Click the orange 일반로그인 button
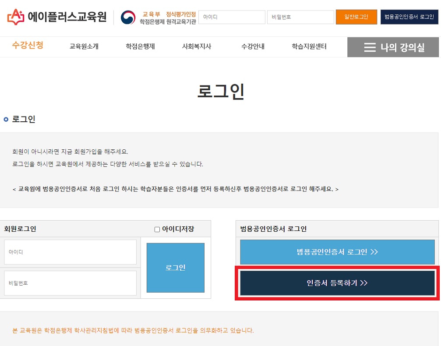Image resolution: width=441 pixels, height=346 pixels. 356,17
